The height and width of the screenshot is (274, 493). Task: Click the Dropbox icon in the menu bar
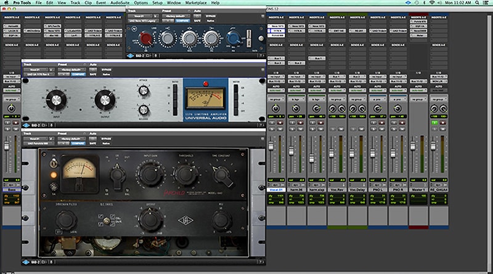(x=408, y=2)
